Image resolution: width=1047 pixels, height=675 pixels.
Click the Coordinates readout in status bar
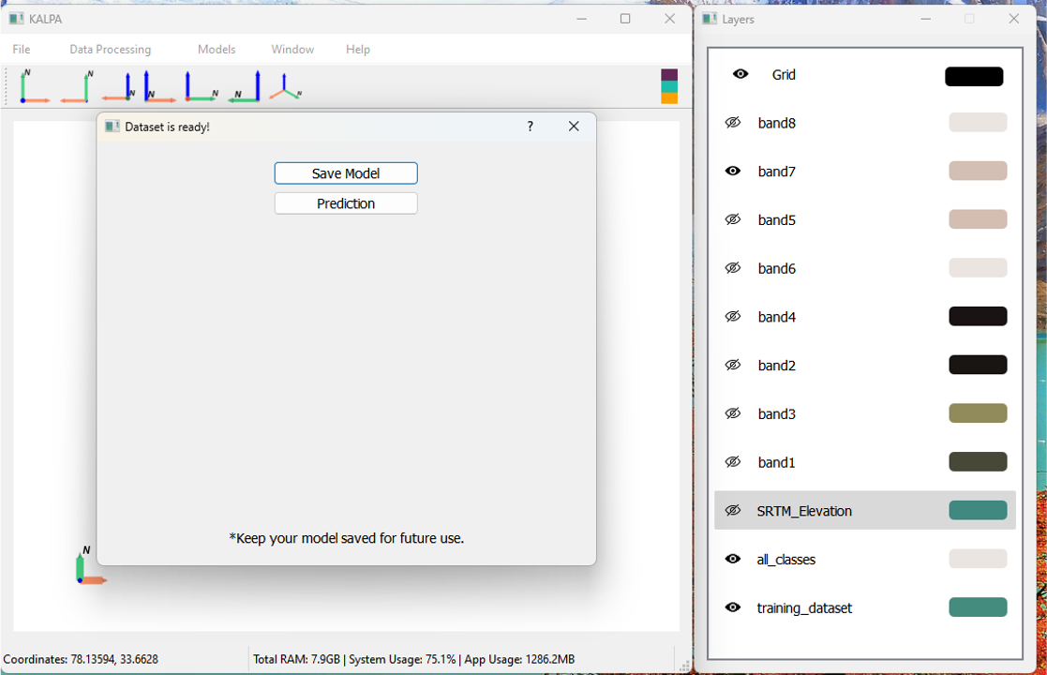pos(81,659)
